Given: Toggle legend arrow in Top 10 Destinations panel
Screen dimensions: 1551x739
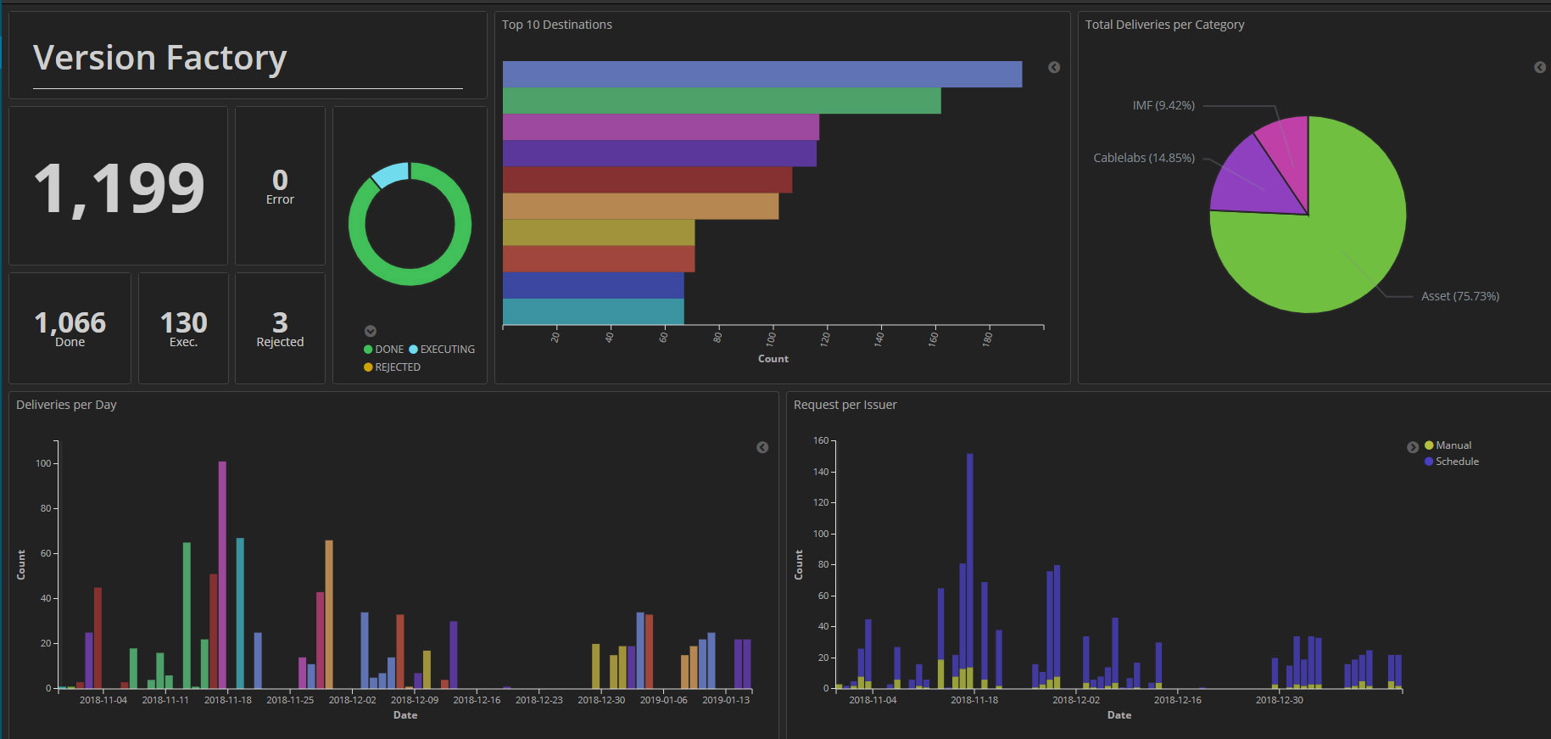Looking at the screenshot, I should coord(1054,68).
